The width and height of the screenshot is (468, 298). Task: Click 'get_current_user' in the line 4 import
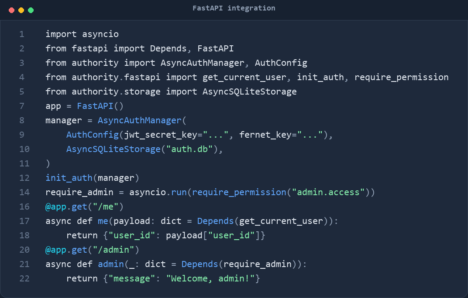pyautogui.click(x=244, y=77)
